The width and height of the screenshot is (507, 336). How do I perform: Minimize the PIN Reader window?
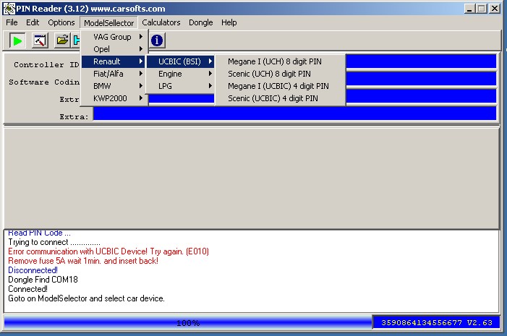click(x=469, y=9)
